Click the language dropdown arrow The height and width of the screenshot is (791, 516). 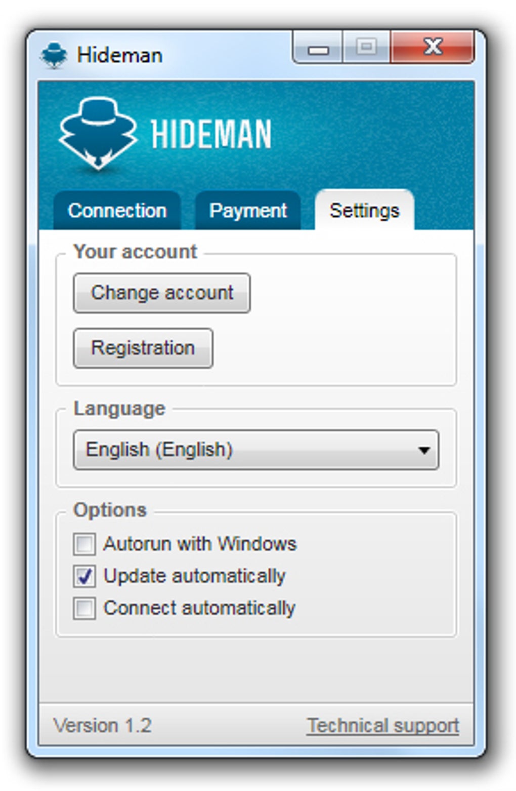(424, 450)
